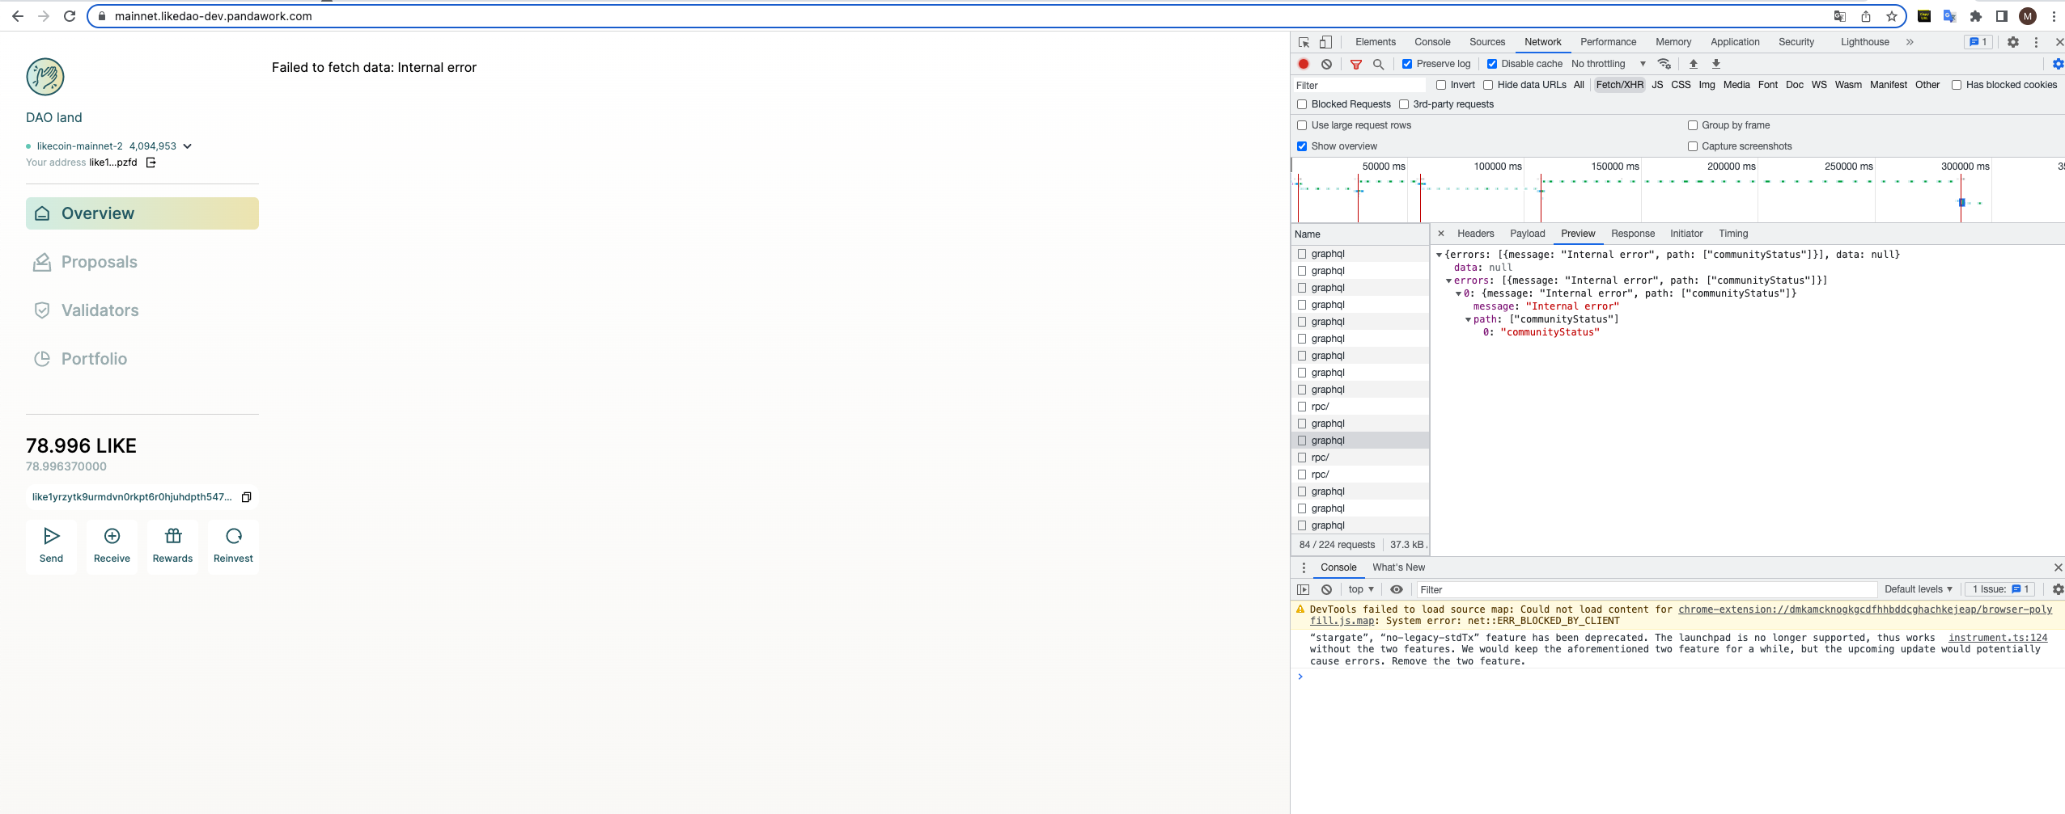Switch to the Elements tab

pyautogui.click(x=1376, y=42)
